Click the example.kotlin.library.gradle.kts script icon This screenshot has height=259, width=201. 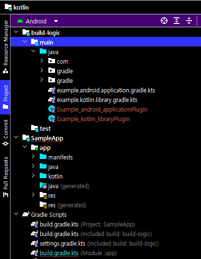(x=52, y=100)
